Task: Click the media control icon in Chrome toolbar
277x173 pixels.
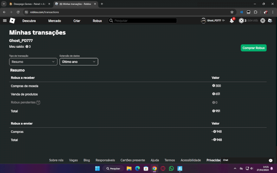Action: pos(241,12)
